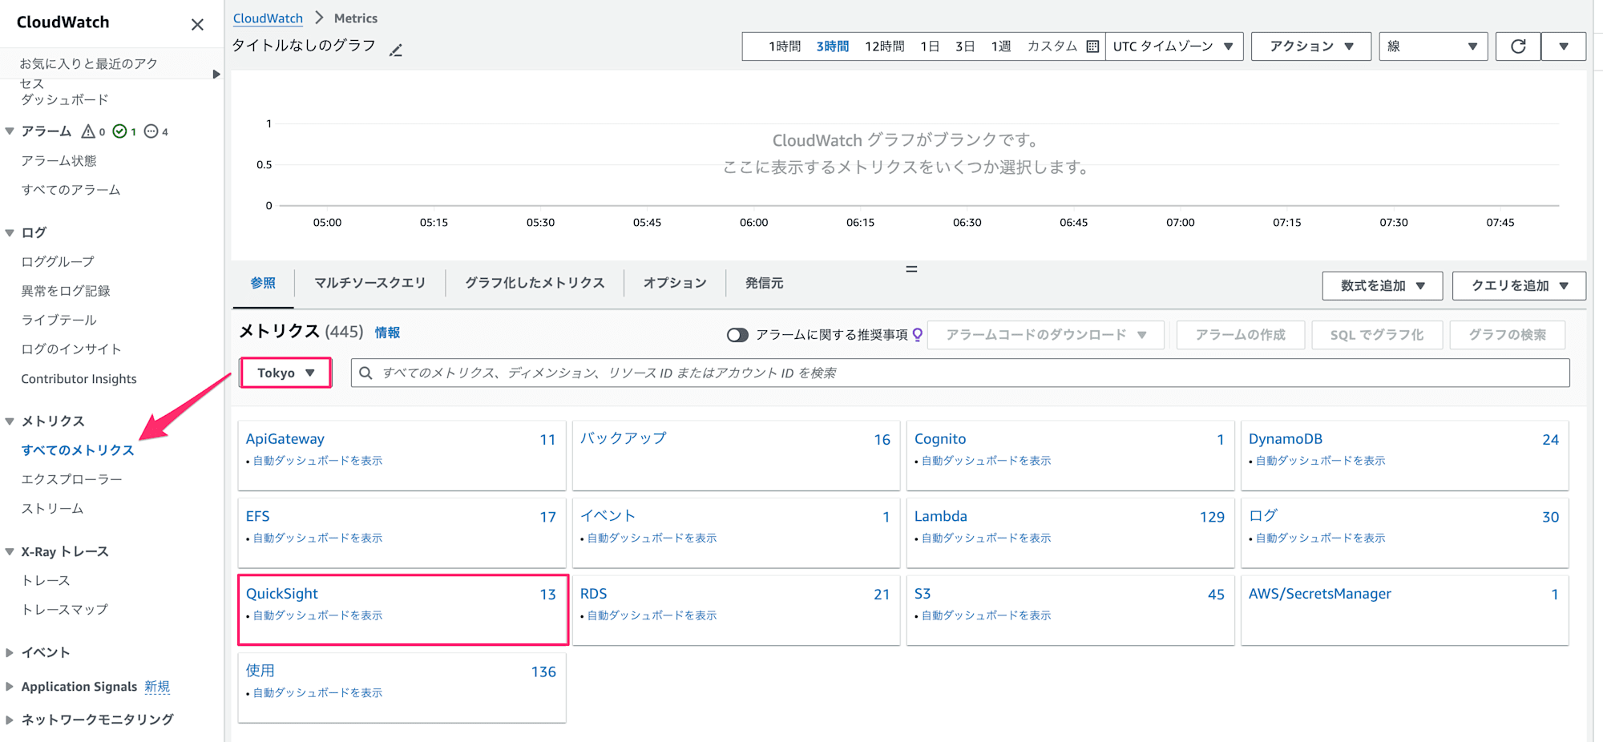
Task: Open メトリクス 情報 link
Action: coord(387,333)
